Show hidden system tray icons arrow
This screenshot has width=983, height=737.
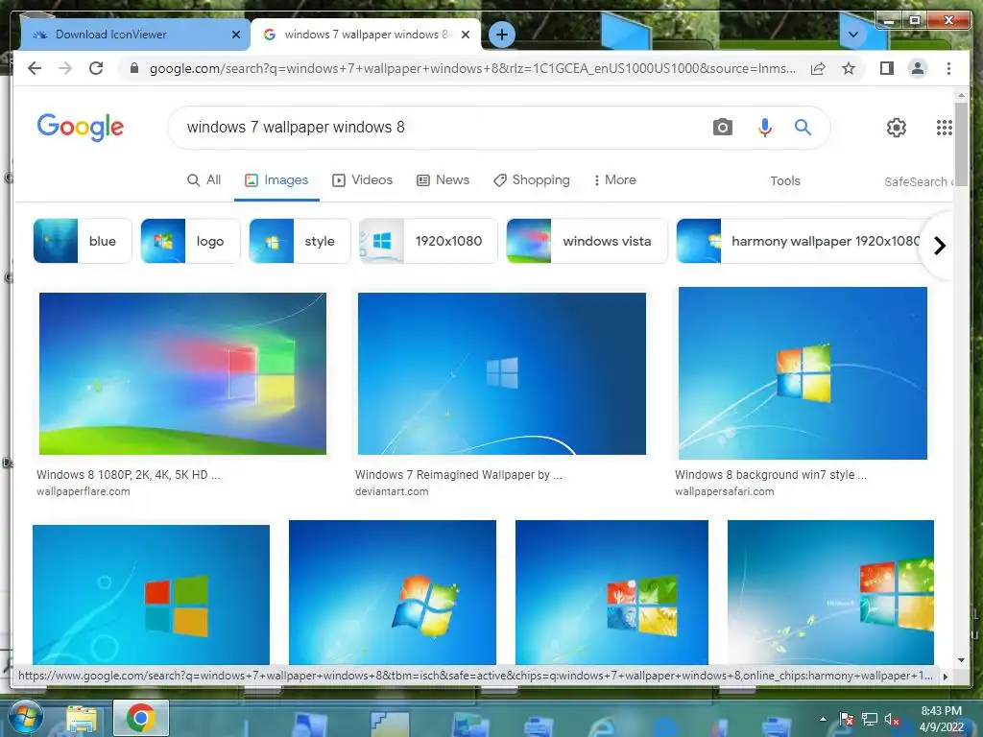[x=823, y=719]
